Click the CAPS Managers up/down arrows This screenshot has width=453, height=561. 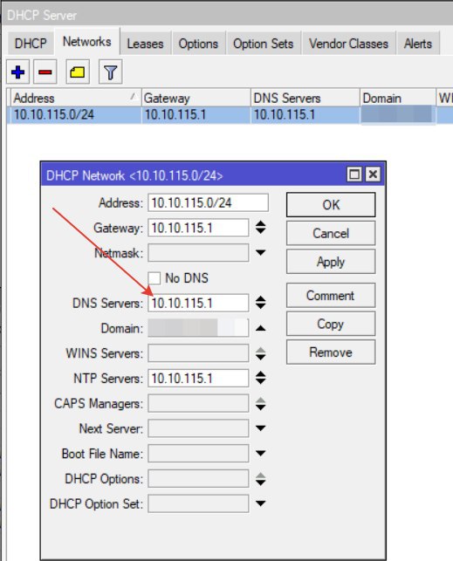click(x=260, y=404)
